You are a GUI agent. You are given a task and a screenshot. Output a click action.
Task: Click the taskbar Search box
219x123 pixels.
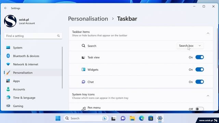[86, 118]
